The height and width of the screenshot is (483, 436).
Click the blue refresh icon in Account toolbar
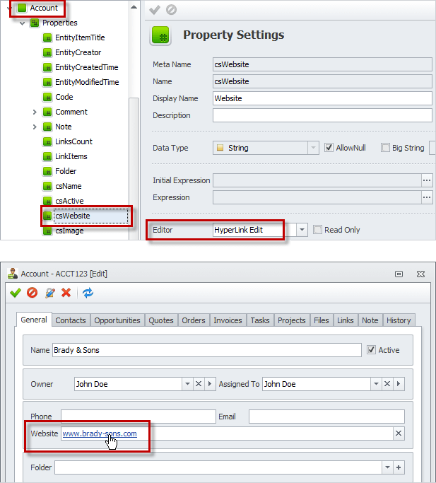tap(88, 292)
